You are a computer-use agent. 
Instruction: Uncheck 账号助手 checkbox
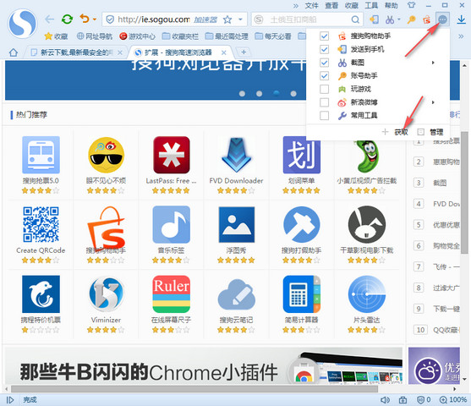[x=324, y=76]
